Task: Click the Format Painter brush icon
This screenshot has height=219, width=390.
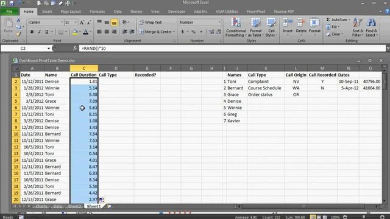Action: tap(19, 34)
